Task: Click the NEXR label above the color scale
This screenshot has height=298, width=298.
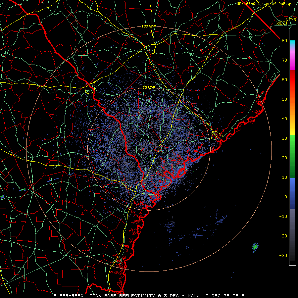Action: point(291,20)
